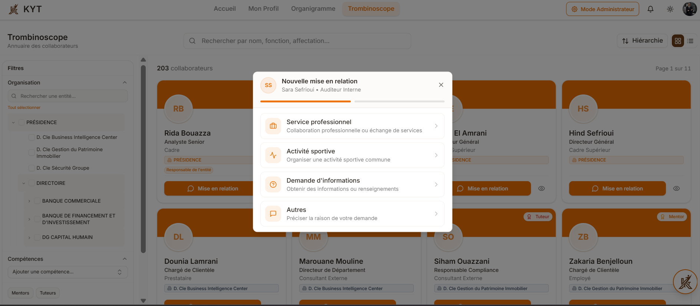Image resolution: width=700 pixels, height=306 pixels.
Task: Open the user profile avatar
Action: point(689,9)
